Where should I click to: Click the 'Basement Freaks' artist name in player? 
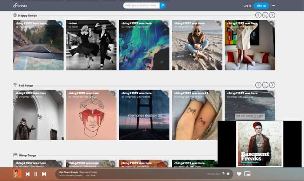(88, 172)
